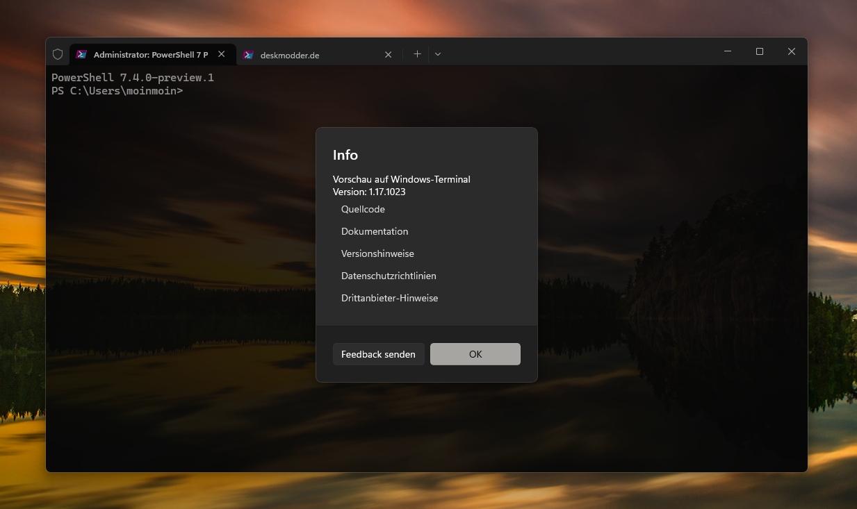Switch to the Administrator: PowerShell 7 tab
Screen dimensions: 857x509
pos(152,54)
